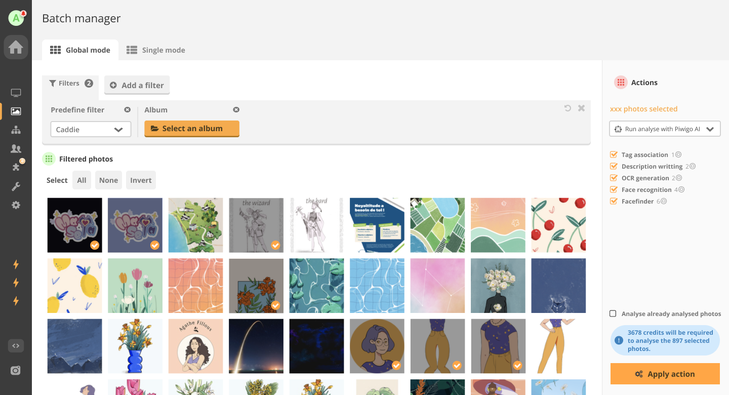The image size is (729, 395).
Task: Open the Select an album chooser
Action: [x=192, y=129]
